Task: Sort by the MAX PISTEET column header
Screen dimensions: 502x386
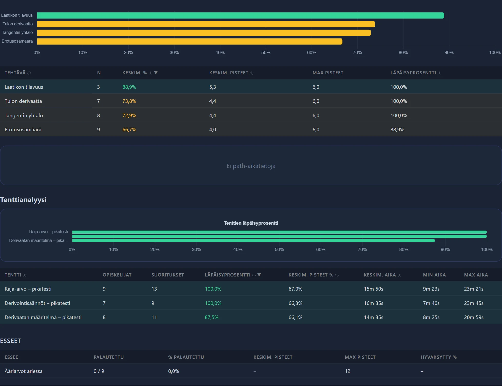Action: (328, 73)
